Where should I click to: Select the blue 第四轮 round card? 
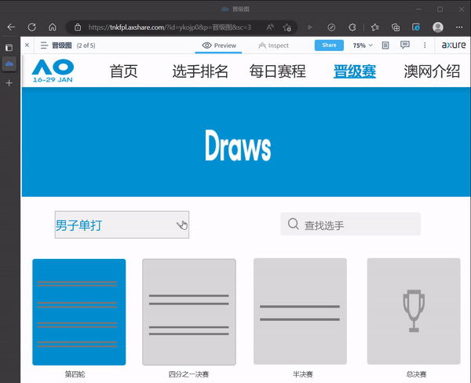click(x=79, y=312)
